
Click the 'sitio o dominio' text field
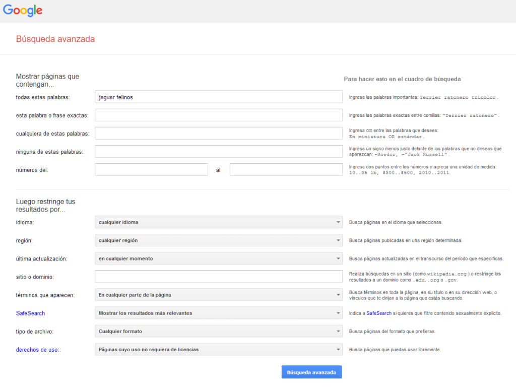(219, 277)
